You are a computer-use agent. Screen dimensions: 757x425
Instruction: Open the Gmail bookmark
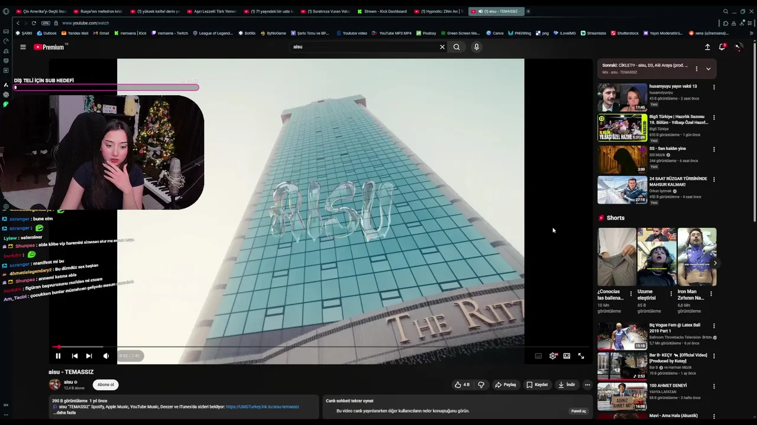(x=101, y=33)
